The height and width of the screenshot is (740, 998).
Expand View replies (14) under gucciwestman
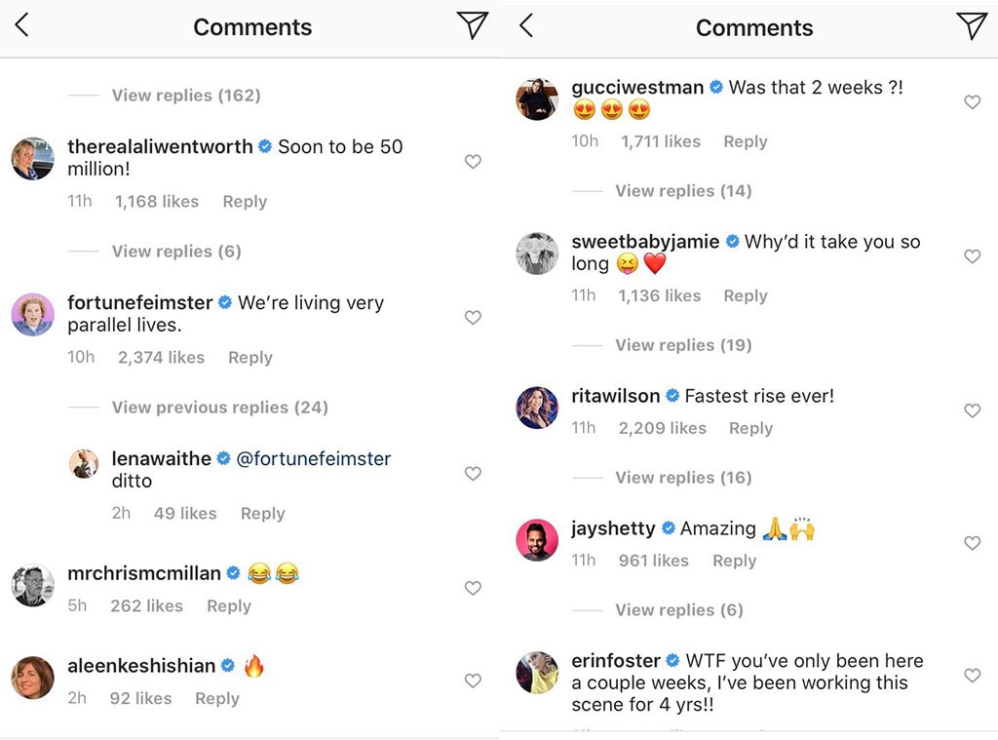[683, 191]
